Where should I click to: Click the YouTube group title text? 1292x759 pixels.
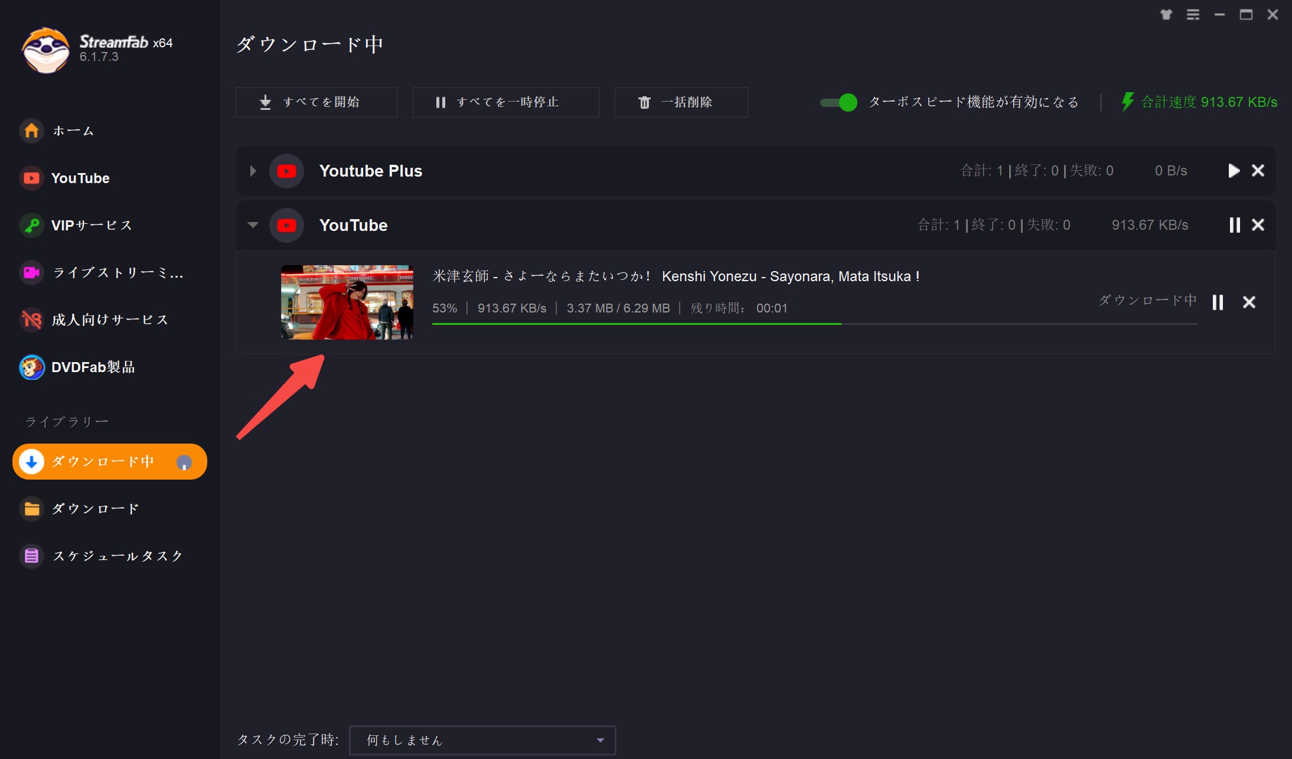[353, 225]
